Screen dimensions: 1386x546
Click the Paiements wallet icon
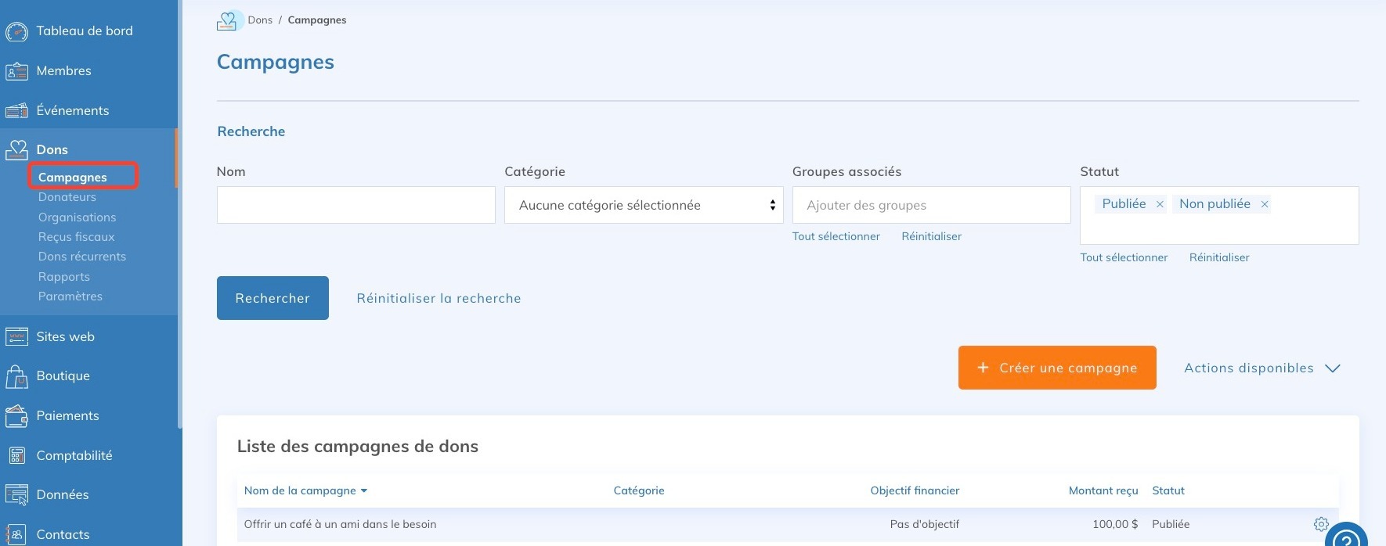click(16, 416)
